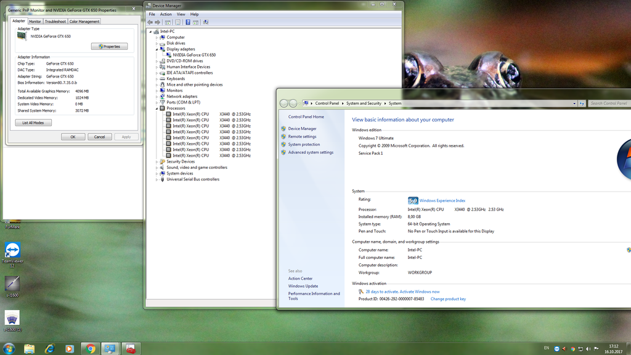Click the TeamViewer icon in system tray

tap(556, 349)
